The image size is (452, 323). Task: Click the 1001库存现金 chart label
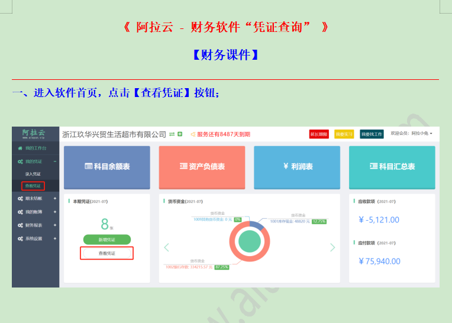point(290,221)
